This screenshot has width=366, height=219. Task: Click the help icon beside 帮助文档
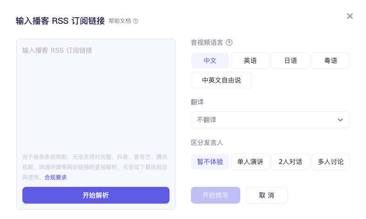tap(136, 21)
